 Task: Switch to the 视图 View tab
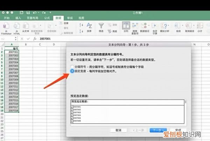click(81, 18)
